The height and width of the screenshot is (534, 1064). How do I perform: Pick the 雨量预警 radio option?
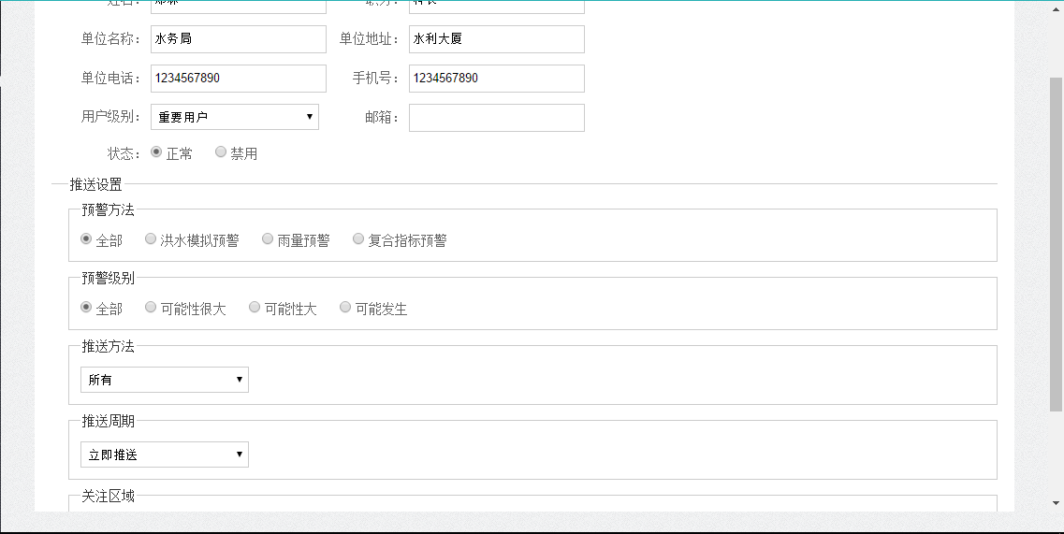pyautogui.click(x=268, y=239)
